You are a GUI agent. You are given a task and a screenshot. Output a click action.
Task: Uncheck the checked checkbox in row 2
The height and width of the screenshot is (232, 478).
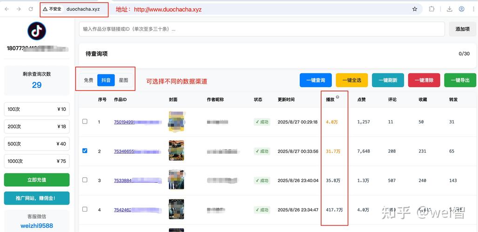(x=85, y=151)
